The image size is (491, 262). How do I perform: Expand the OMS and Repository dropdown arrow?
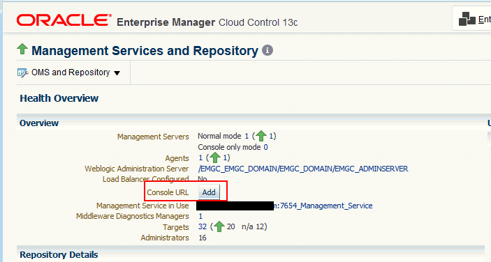[117, 73]
